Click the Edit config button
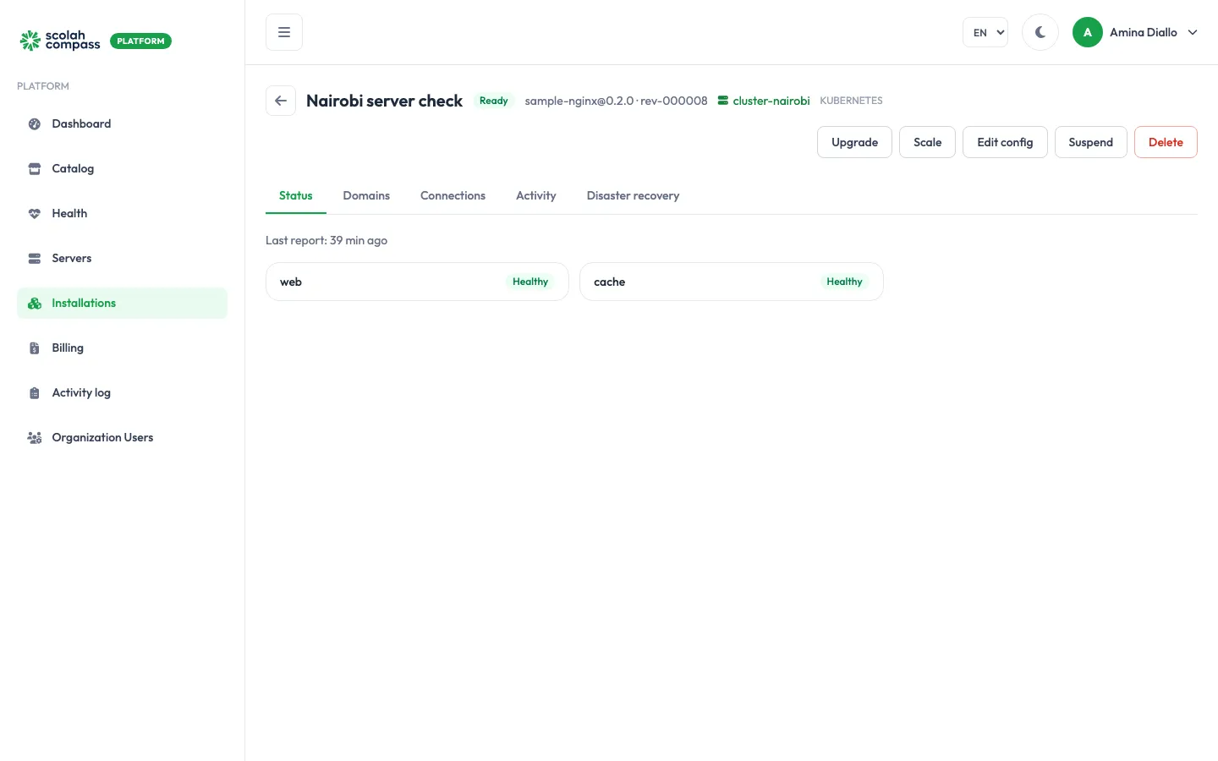Screen dimensions: 1218x761 (1005, 142)
